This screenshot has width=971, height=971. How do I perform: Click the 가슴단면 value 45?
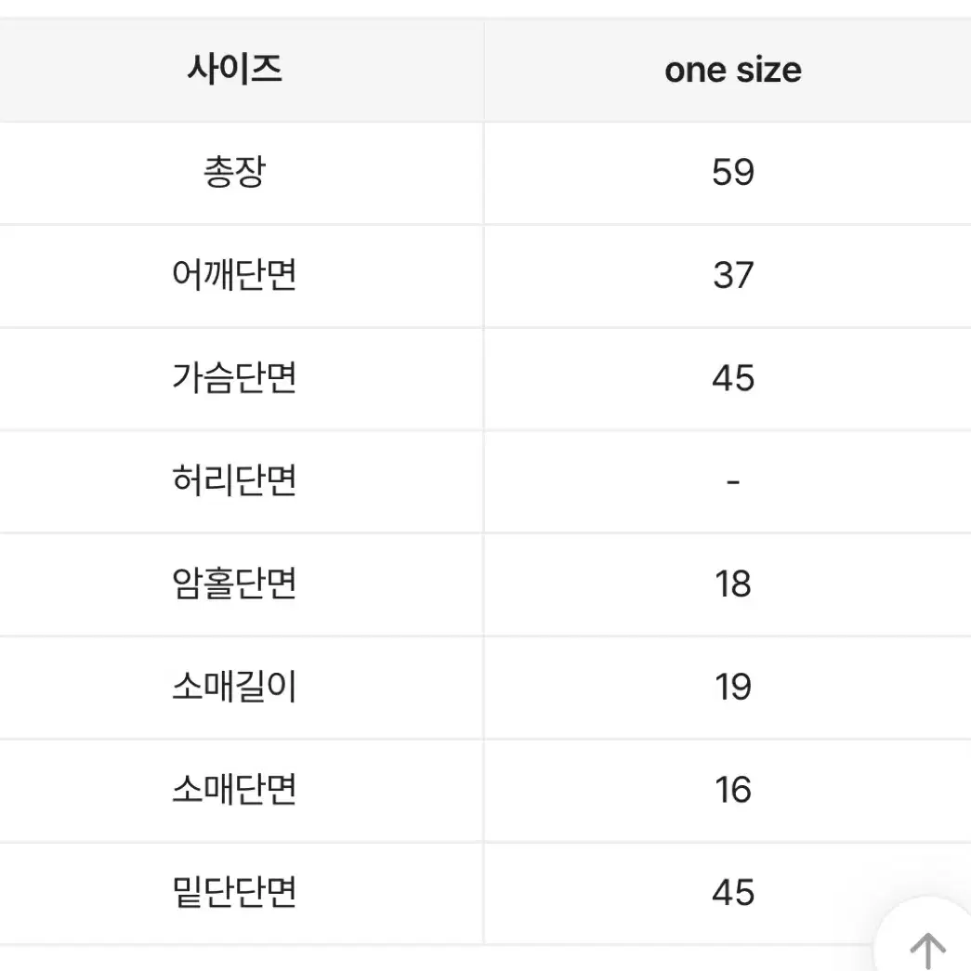coord(732,378)
